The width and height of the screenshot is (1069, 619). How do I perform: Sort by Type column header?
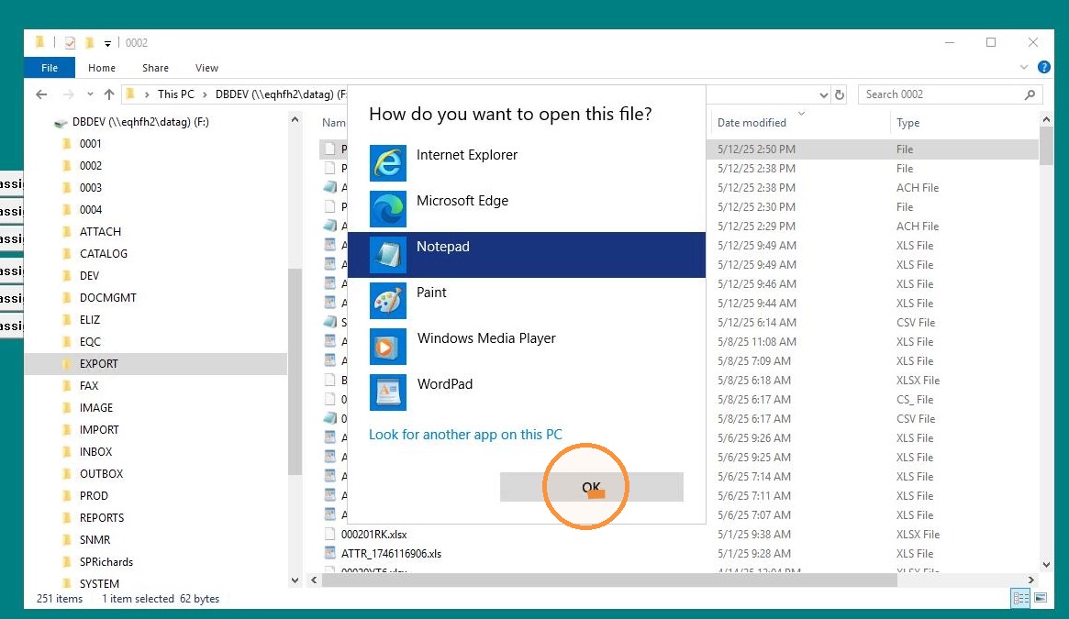(908, 123)
